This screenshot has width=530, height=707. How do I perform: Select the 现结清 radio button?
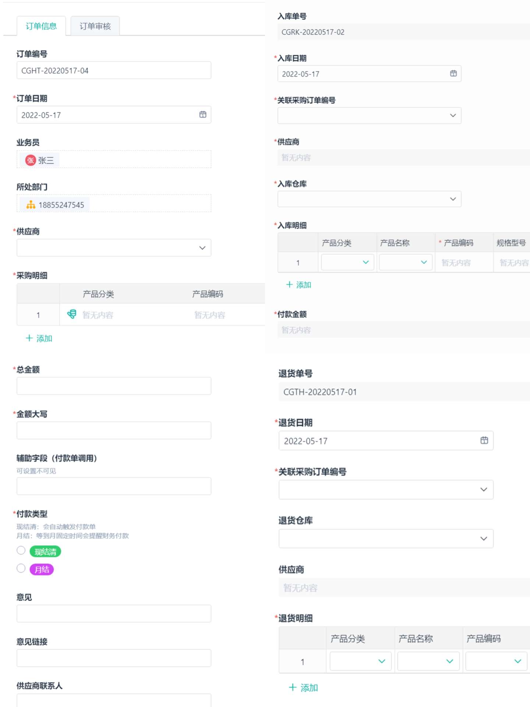21,550
